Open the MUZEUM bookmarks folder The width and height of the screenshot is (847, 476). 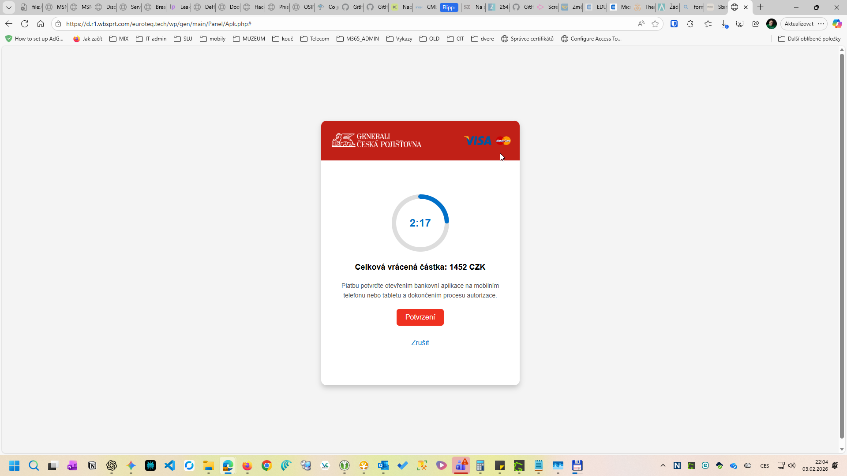[x=249, y=39]
